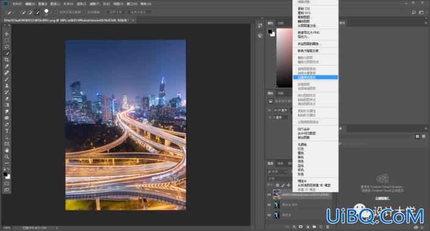Open the 文件 menu
The height and width of the screenshot is (231, 430).
[16, 4]
